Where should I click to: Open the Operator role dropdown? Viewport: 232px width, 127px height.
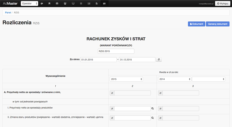[x=30, y=3]
